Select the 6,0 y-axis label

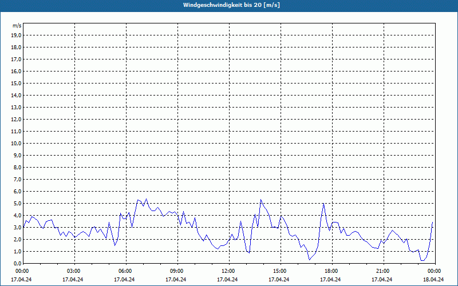click(x=17, y=192)
